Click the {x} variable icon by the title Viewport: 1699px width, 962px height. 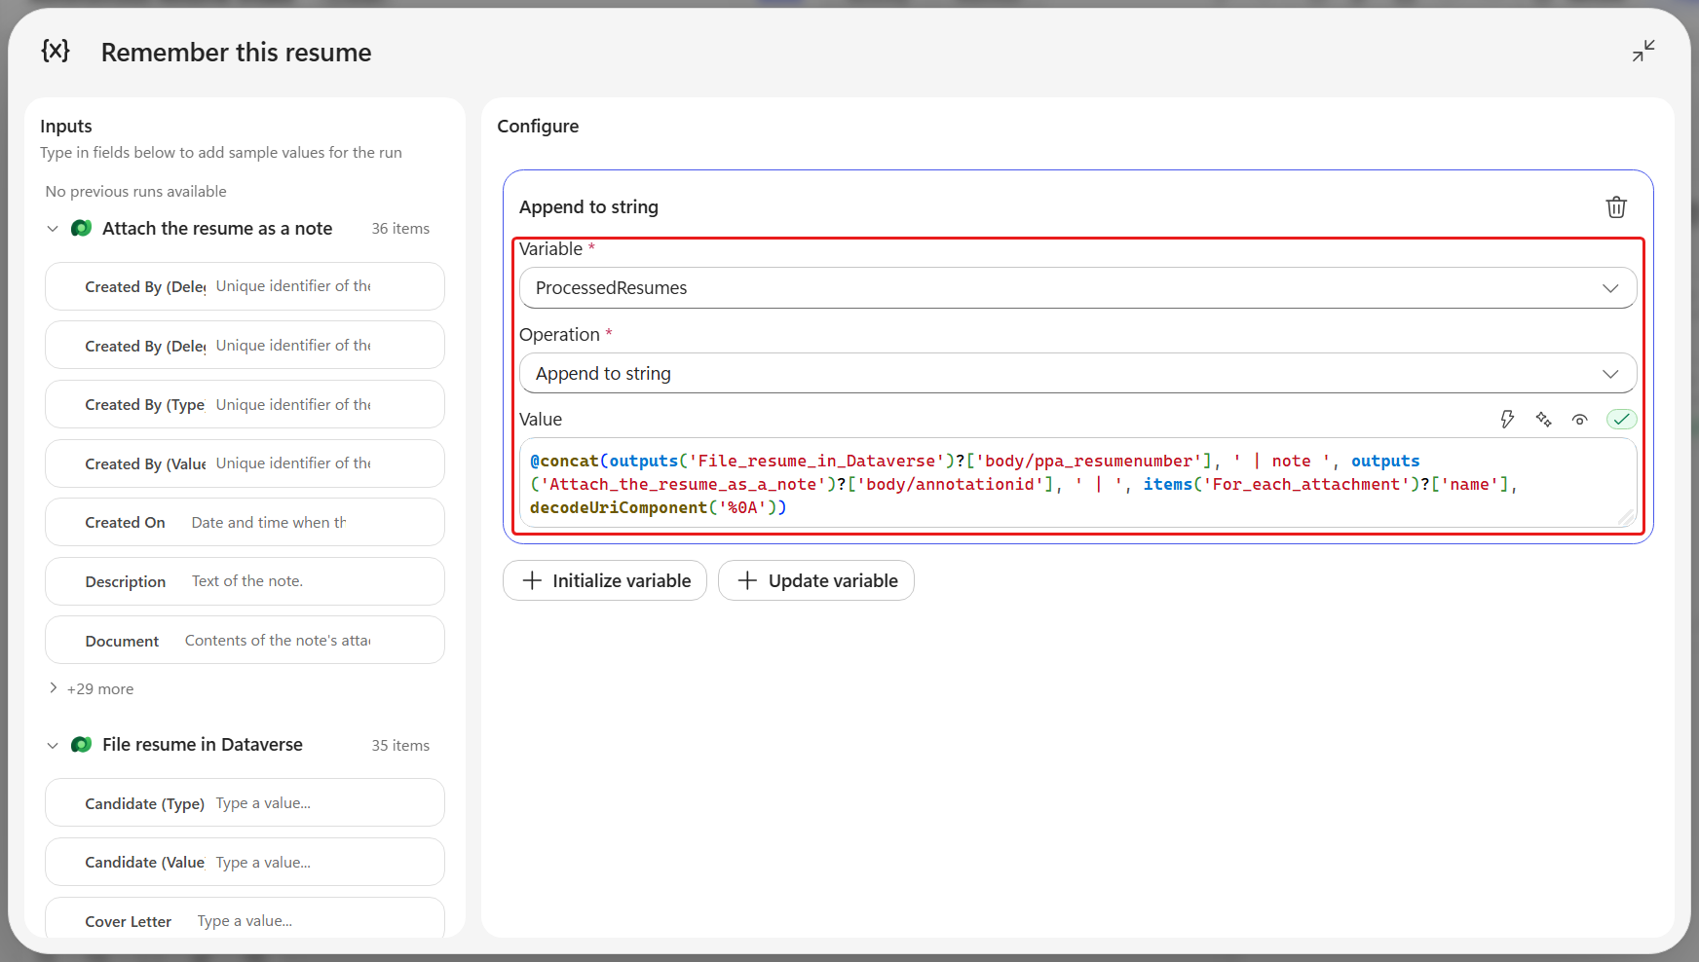click(56, 51)
